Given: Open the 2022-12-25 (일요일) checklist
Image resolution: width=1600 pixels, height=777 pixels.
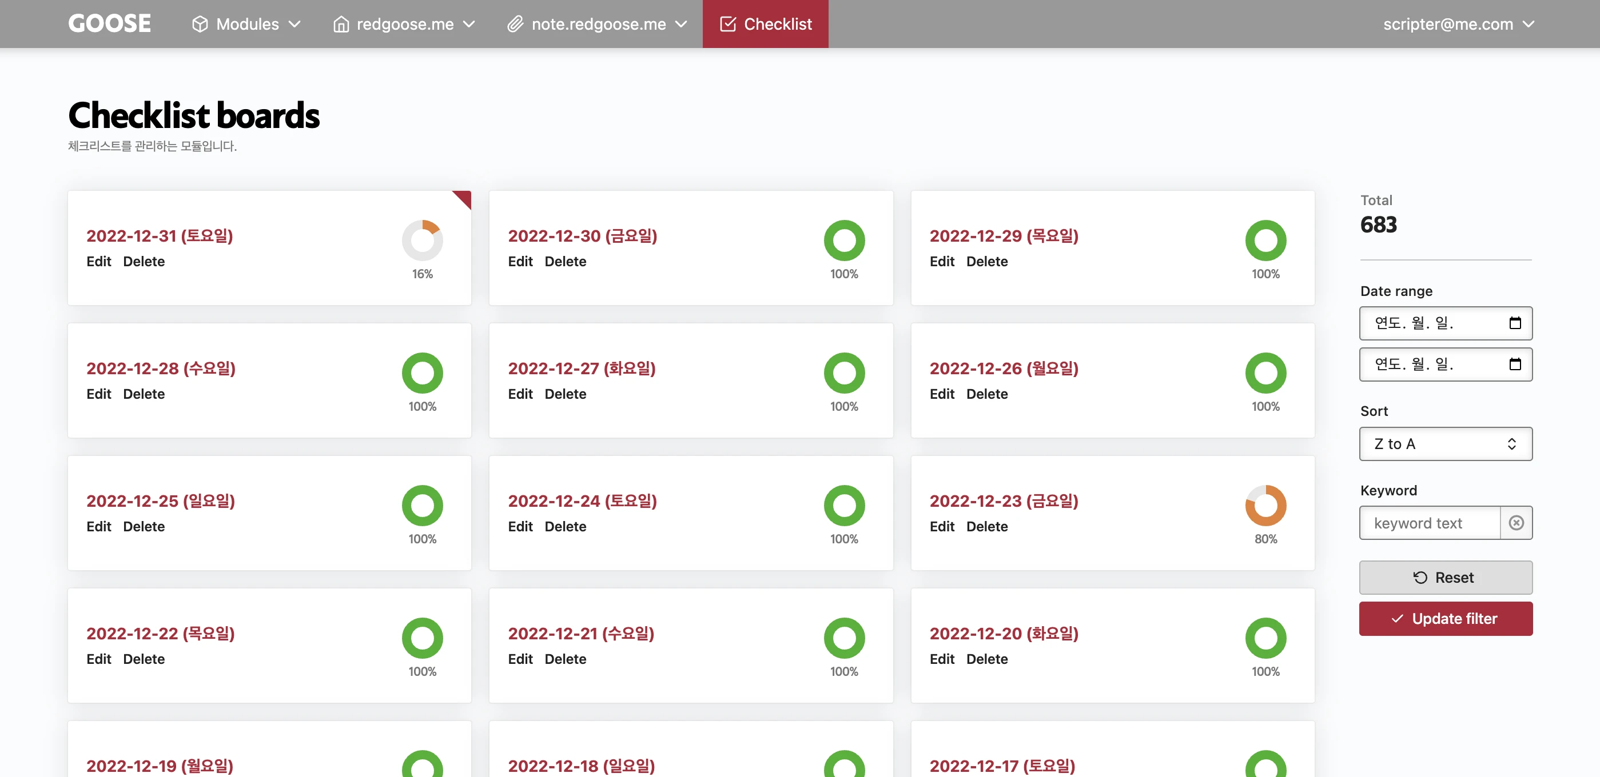Looking at the screenshot, I should [x=161, y=501].
